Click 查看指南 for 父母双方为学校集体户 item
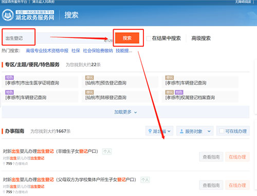The image size is (257, 196). (211, 185)
